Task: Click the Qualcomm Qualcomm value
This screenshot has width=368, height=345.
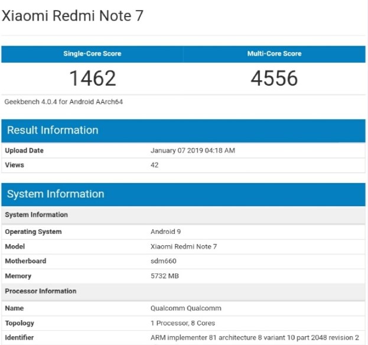Action: tap(186, 308)
